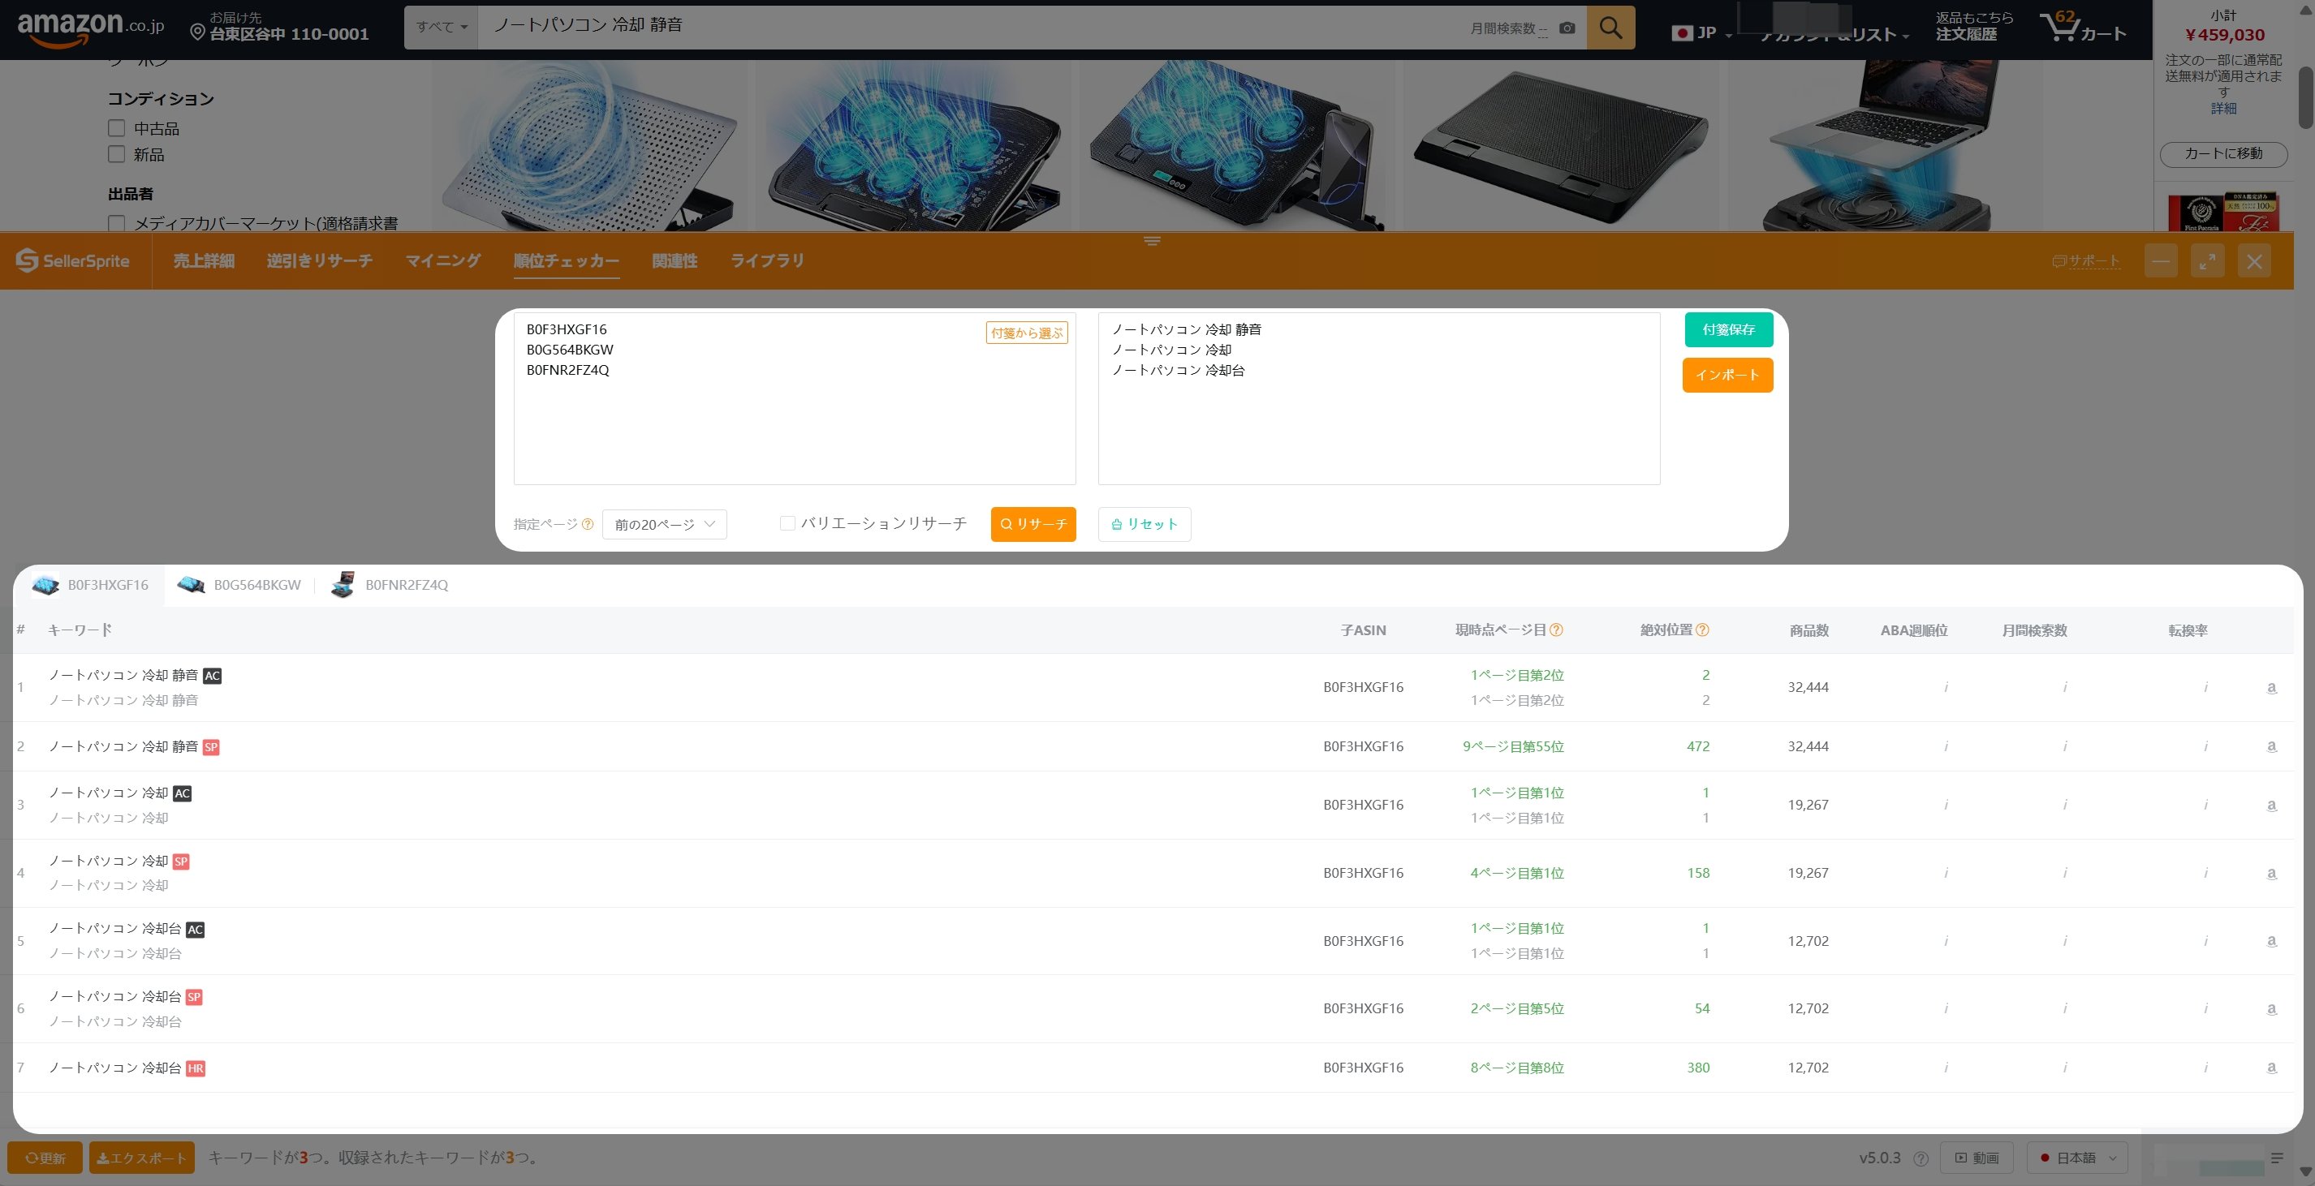Viewport: 2315px width, 1186px height.
Task: Click the エクスポート button
Action: [142, 1158]
